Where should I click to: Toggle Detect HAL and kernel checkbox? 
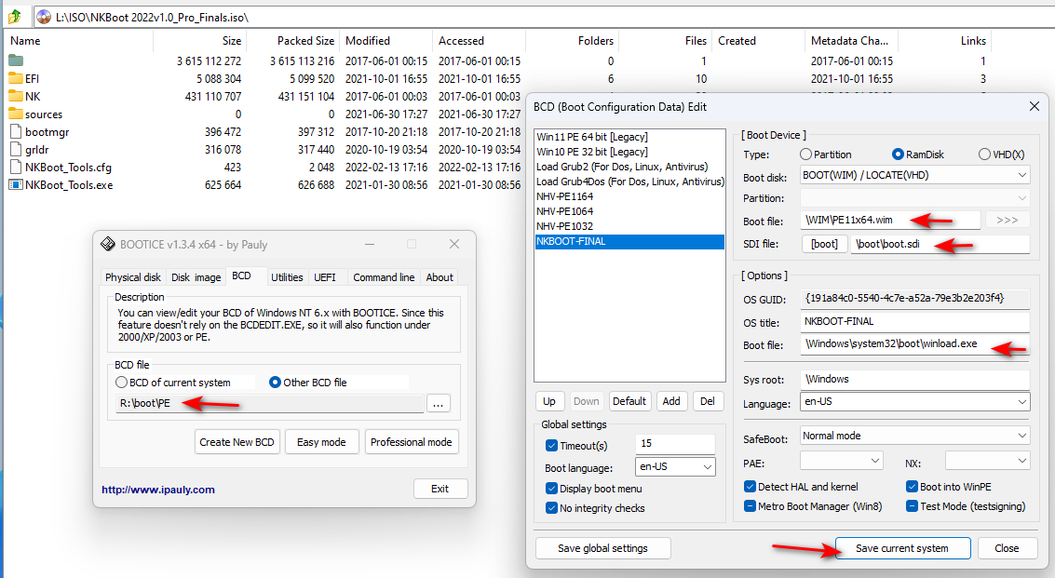pyautogui.click(x=750, y=487)
